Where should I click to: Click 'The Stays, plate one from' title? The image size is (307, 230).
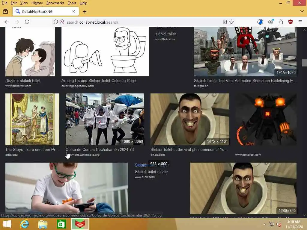32,149
